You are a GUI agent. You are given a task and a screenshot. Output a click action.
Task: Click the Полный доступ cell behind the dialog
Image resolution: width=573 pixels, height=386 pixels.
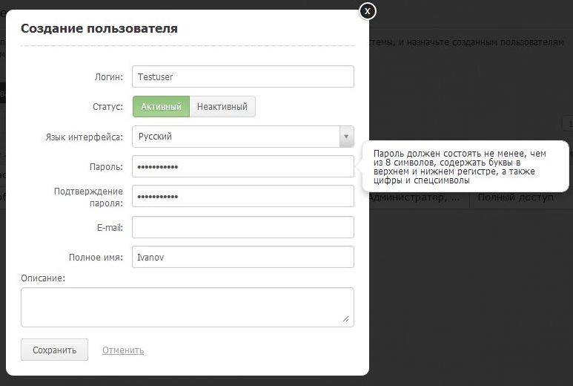pos(516,198)
